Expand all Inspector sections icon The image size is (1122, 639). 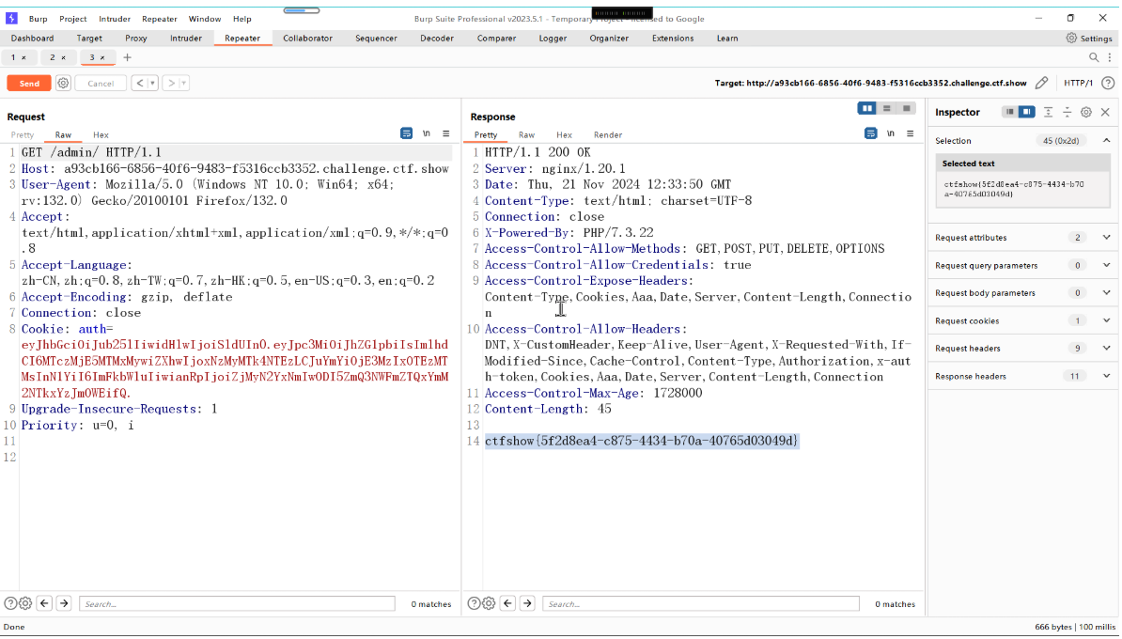(x=1048, y=112)
